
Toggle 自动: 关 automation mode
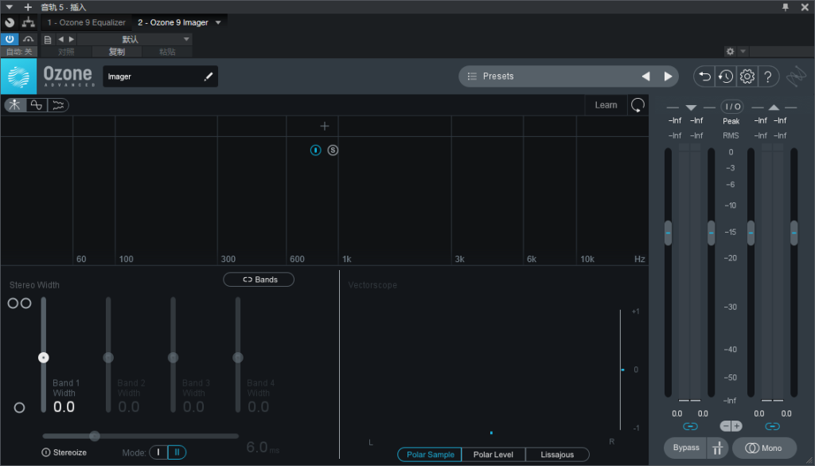click(x=19, y=52)
